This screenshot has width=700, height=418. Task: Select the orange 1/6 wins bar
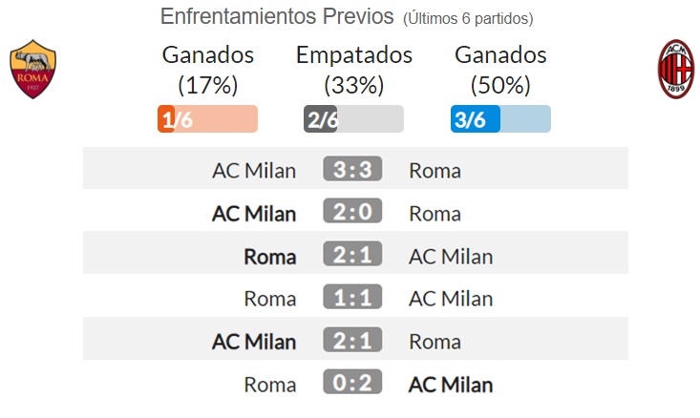pos(207,119)
